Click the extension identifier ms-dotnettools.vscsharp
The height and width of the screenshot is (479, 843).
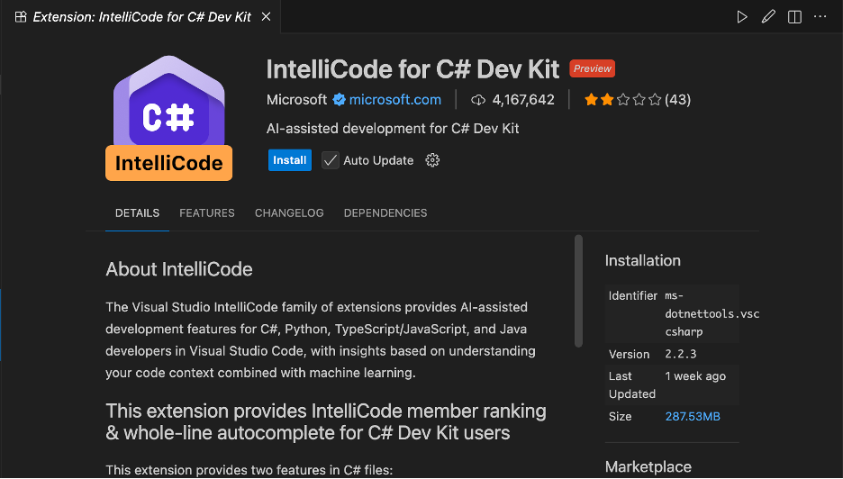click(x=712, y=313)
